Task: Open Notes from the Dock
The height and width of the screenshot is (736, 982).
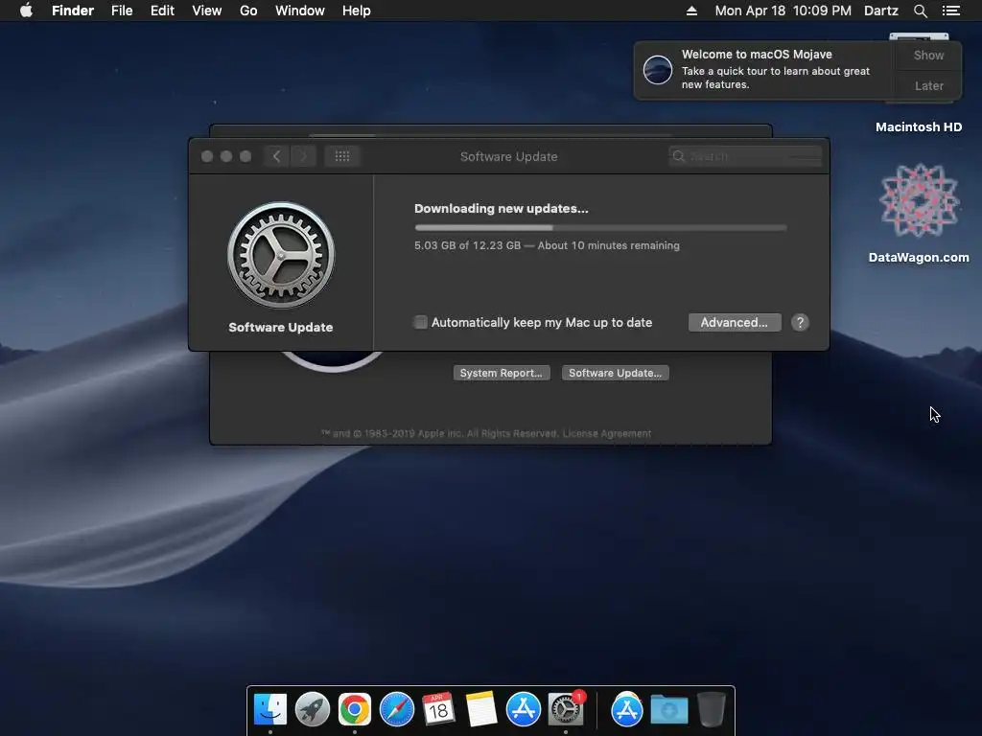Action: coord(481,709)
